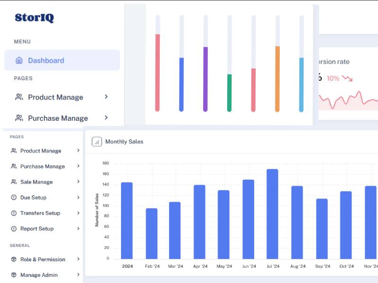The image size is (378, 283).
Task: Click the purple vertical progress bar
Action: pos(206,79)
